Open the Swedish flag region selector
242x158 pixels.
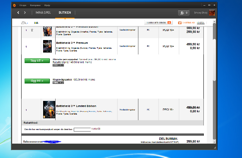click(x=37, y=23)
